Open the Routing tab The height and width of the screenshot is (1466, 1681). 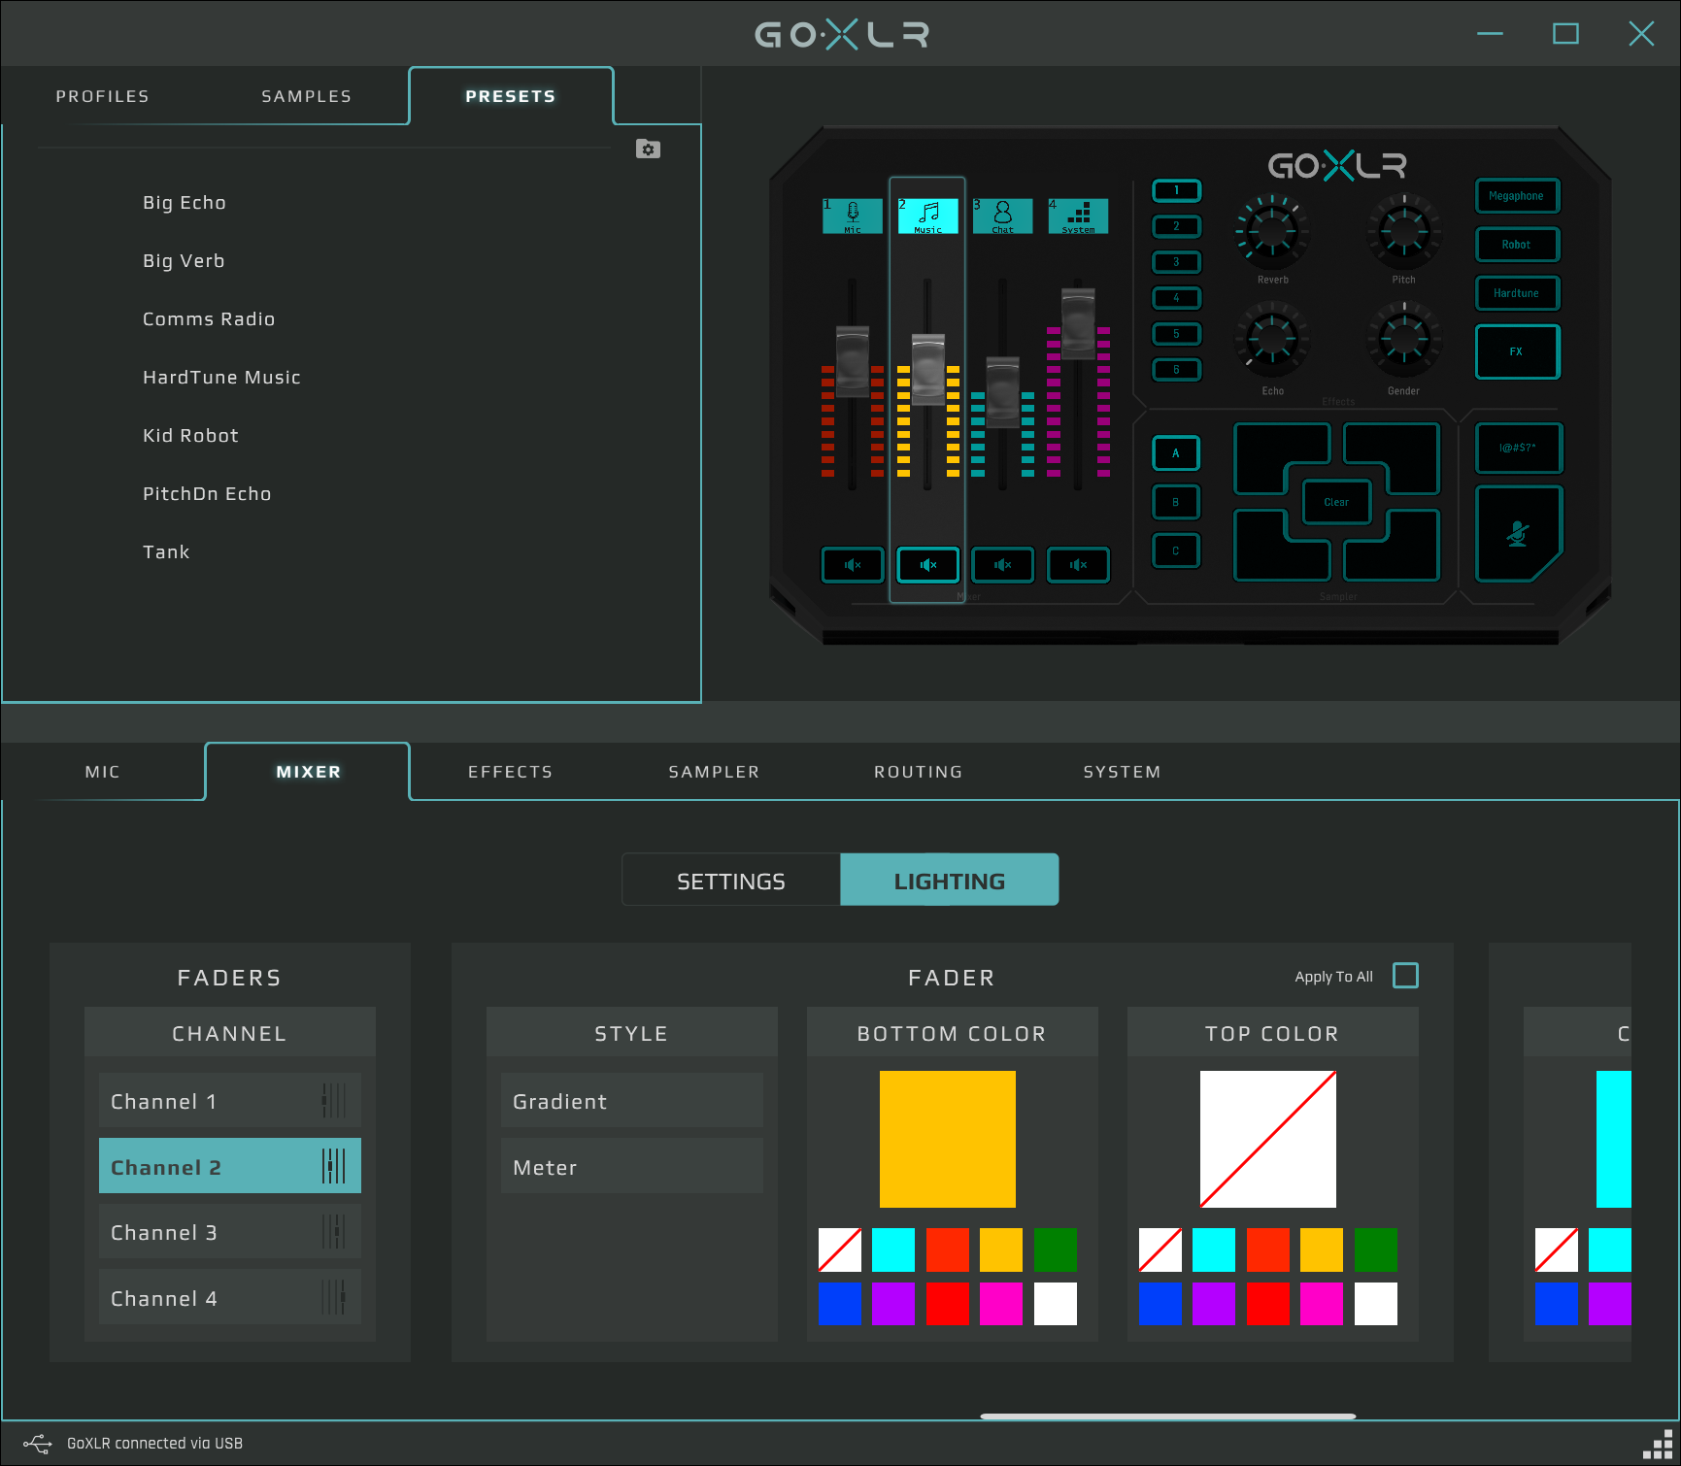(919, 772)
